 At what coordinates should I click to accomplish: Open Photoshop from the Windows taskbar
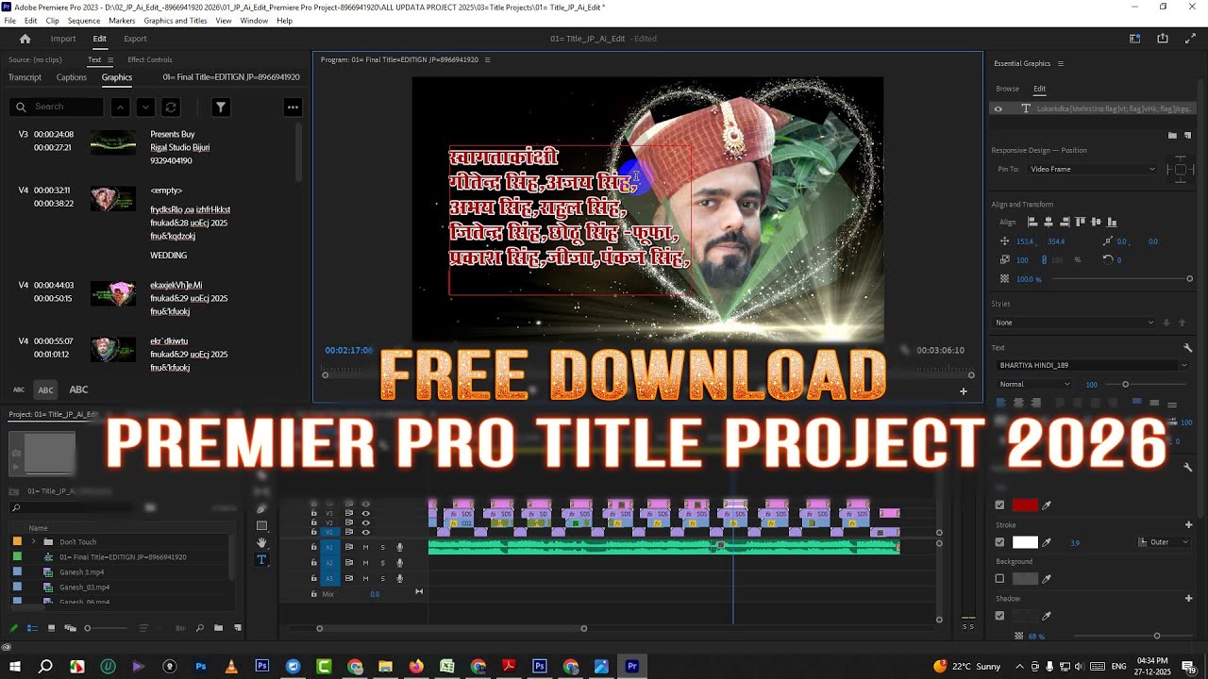coord(261,666)
